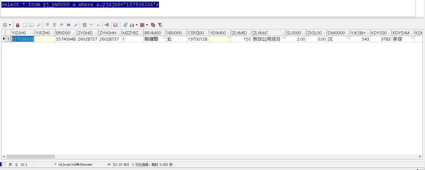This screenshot has width=425, height=170.
Task: Select the SL0000 column header
Action: pos(296,33)
